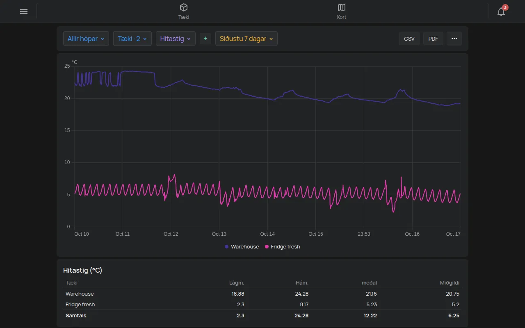Image resolution: width=525 pixels, height=328 pixels.
Task: Add a metric with plus button
Action: click(x=205, y=39)
